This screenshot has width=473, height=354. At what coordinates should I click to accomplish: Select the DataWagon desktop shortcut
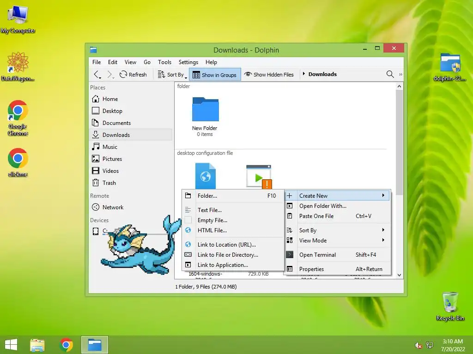(18, 66)
